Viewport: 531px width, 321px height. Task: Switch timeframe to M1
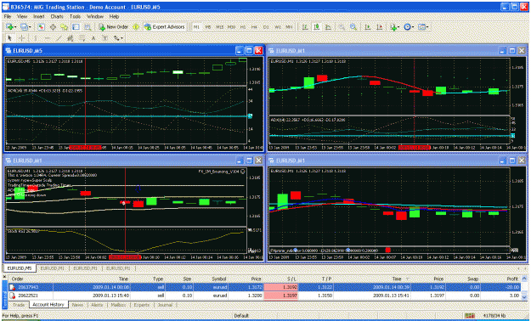196,27
